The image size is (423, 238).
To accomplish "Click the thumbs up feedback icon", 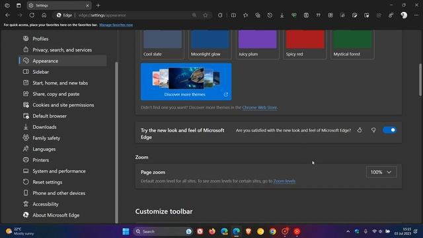I will coord(360,130).
